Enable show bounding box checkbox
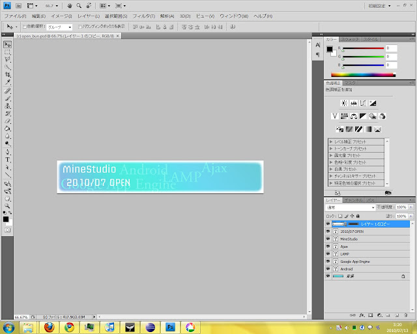Viewport: 417px width, 334px height. tap(79, 27)
